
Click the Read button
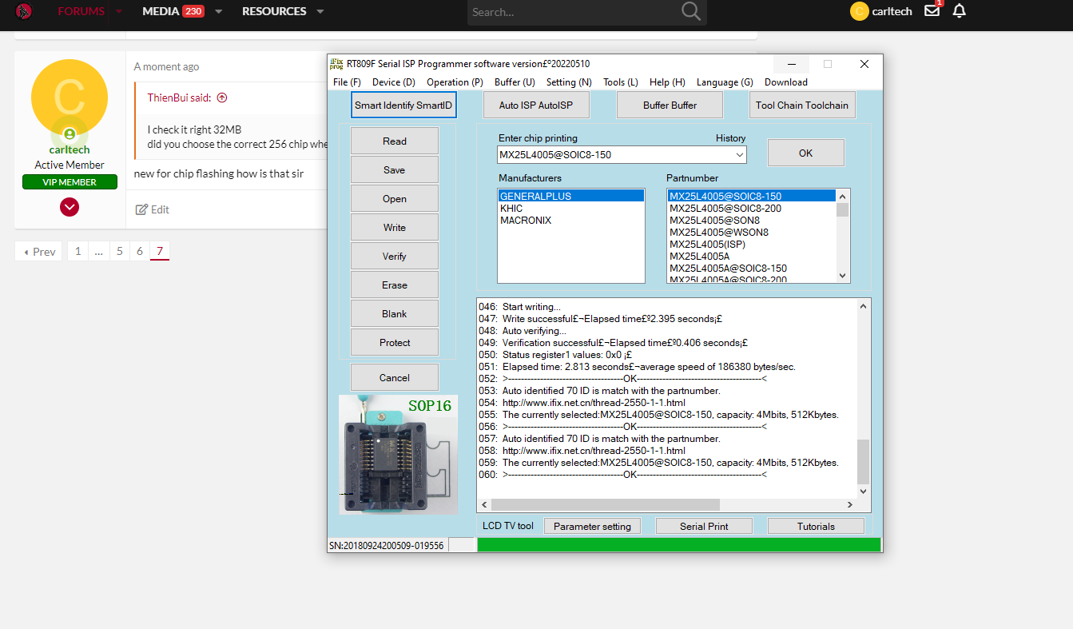395,141
